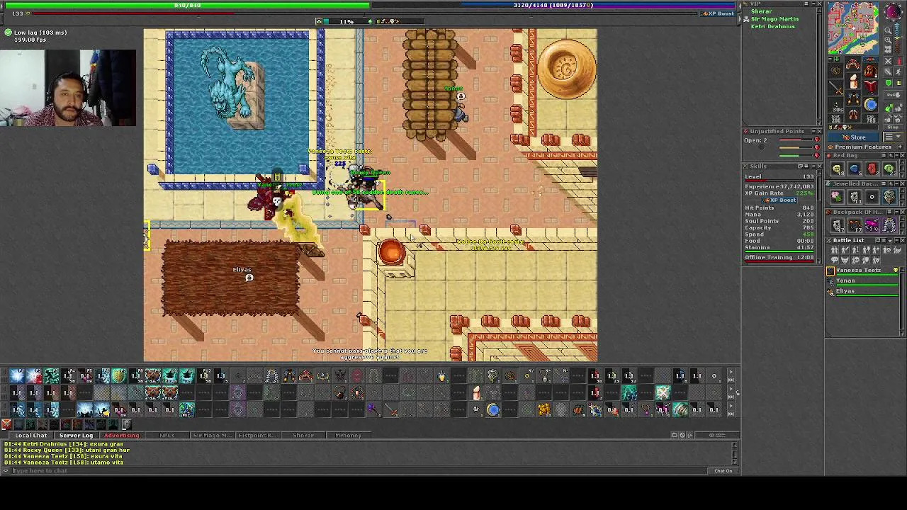907x510 pixels.
Task: Select pink item in Backpack Of H...
Action: [x=872, y=225]
